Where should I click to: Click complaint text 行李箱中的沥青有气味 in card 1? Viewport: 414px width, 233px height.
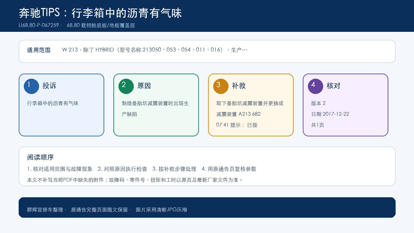(53, 103)
